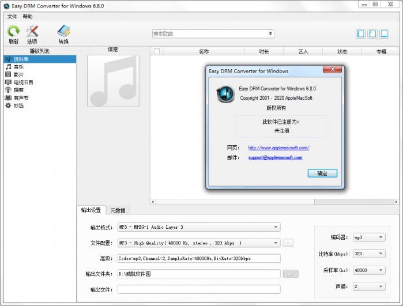This screenshot has width=403, height=306.
Task: Click the small button beside 文件配置 dropdown
Action: (x=288, y=243)
